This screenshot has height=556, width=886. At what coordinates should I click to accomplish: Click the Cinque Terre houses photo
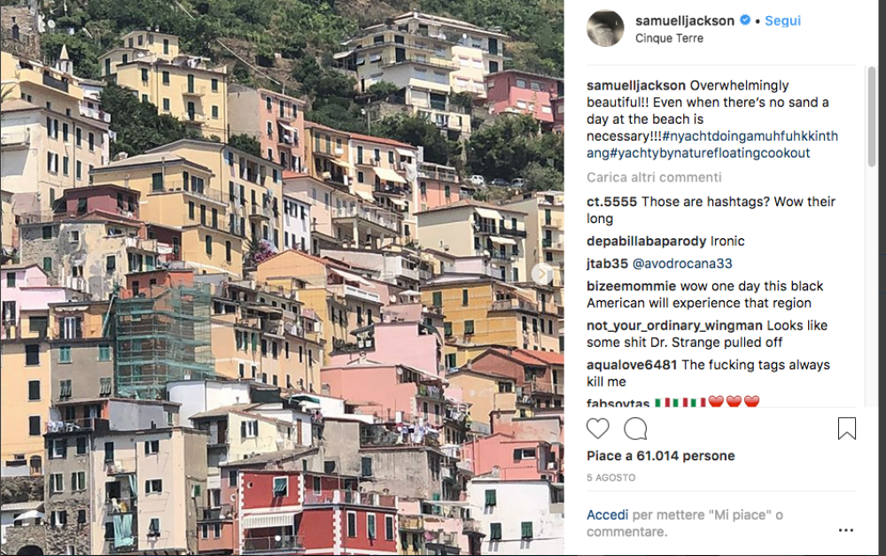pos(282,278)
